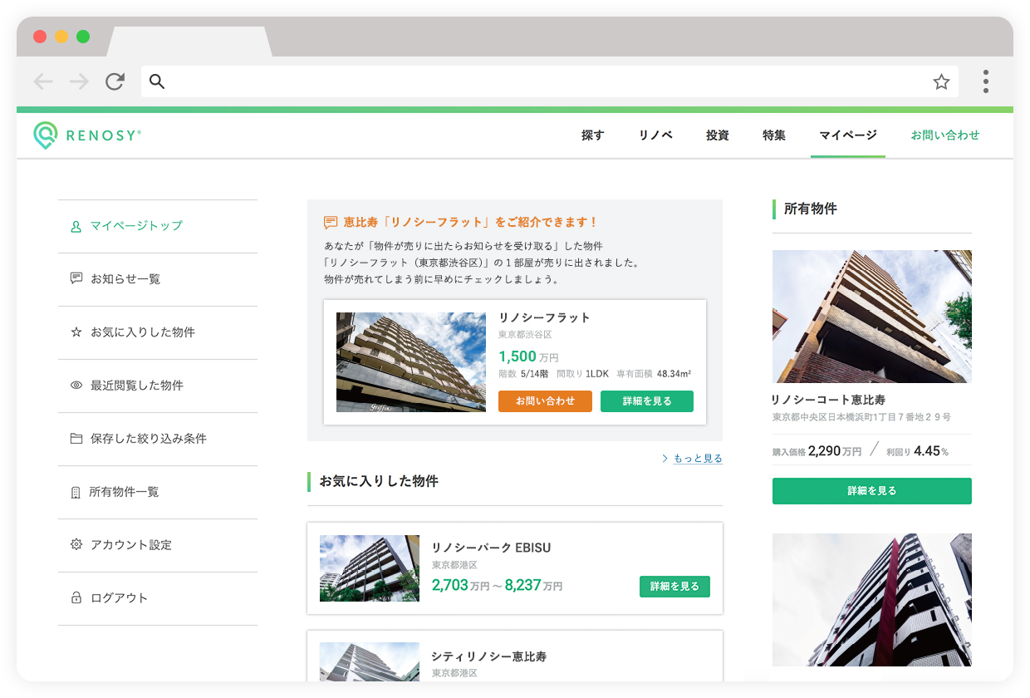Click the シティリノシー恵比寿 thumbnail
The height and width of the screenshot is (698, 1030).
coord(370,661)
